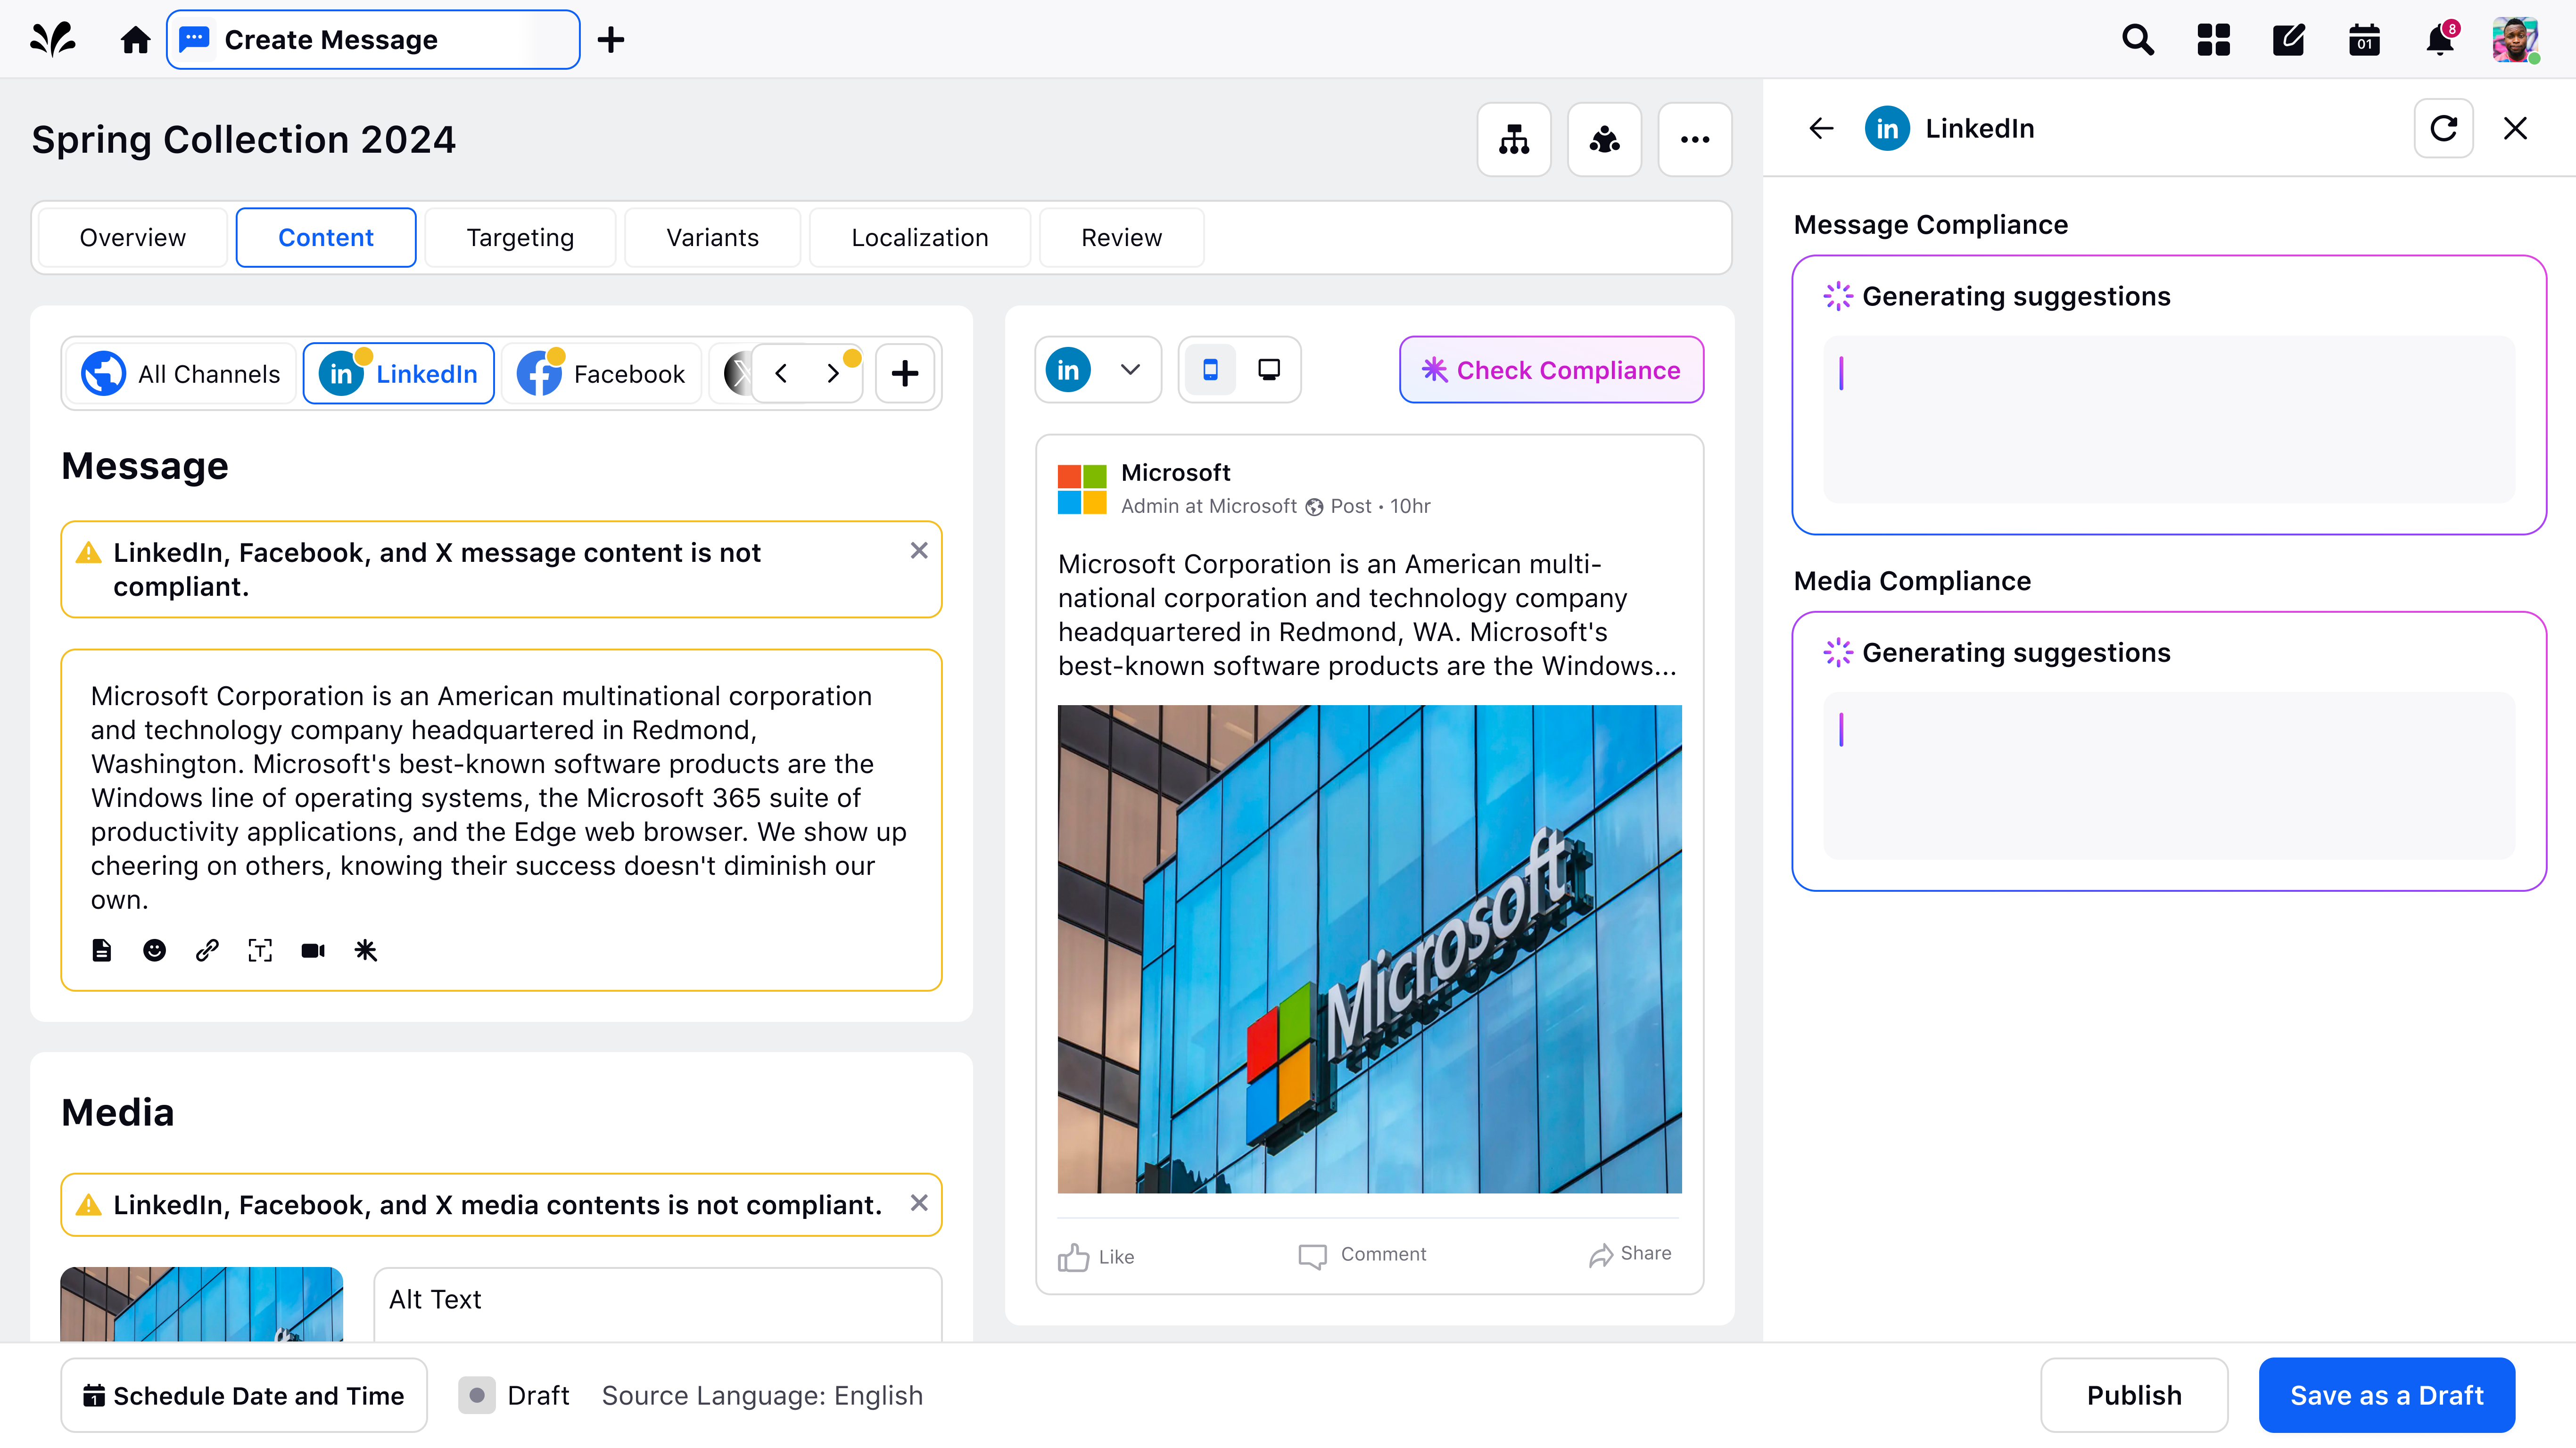Select the Facebook channel chip

602,374
